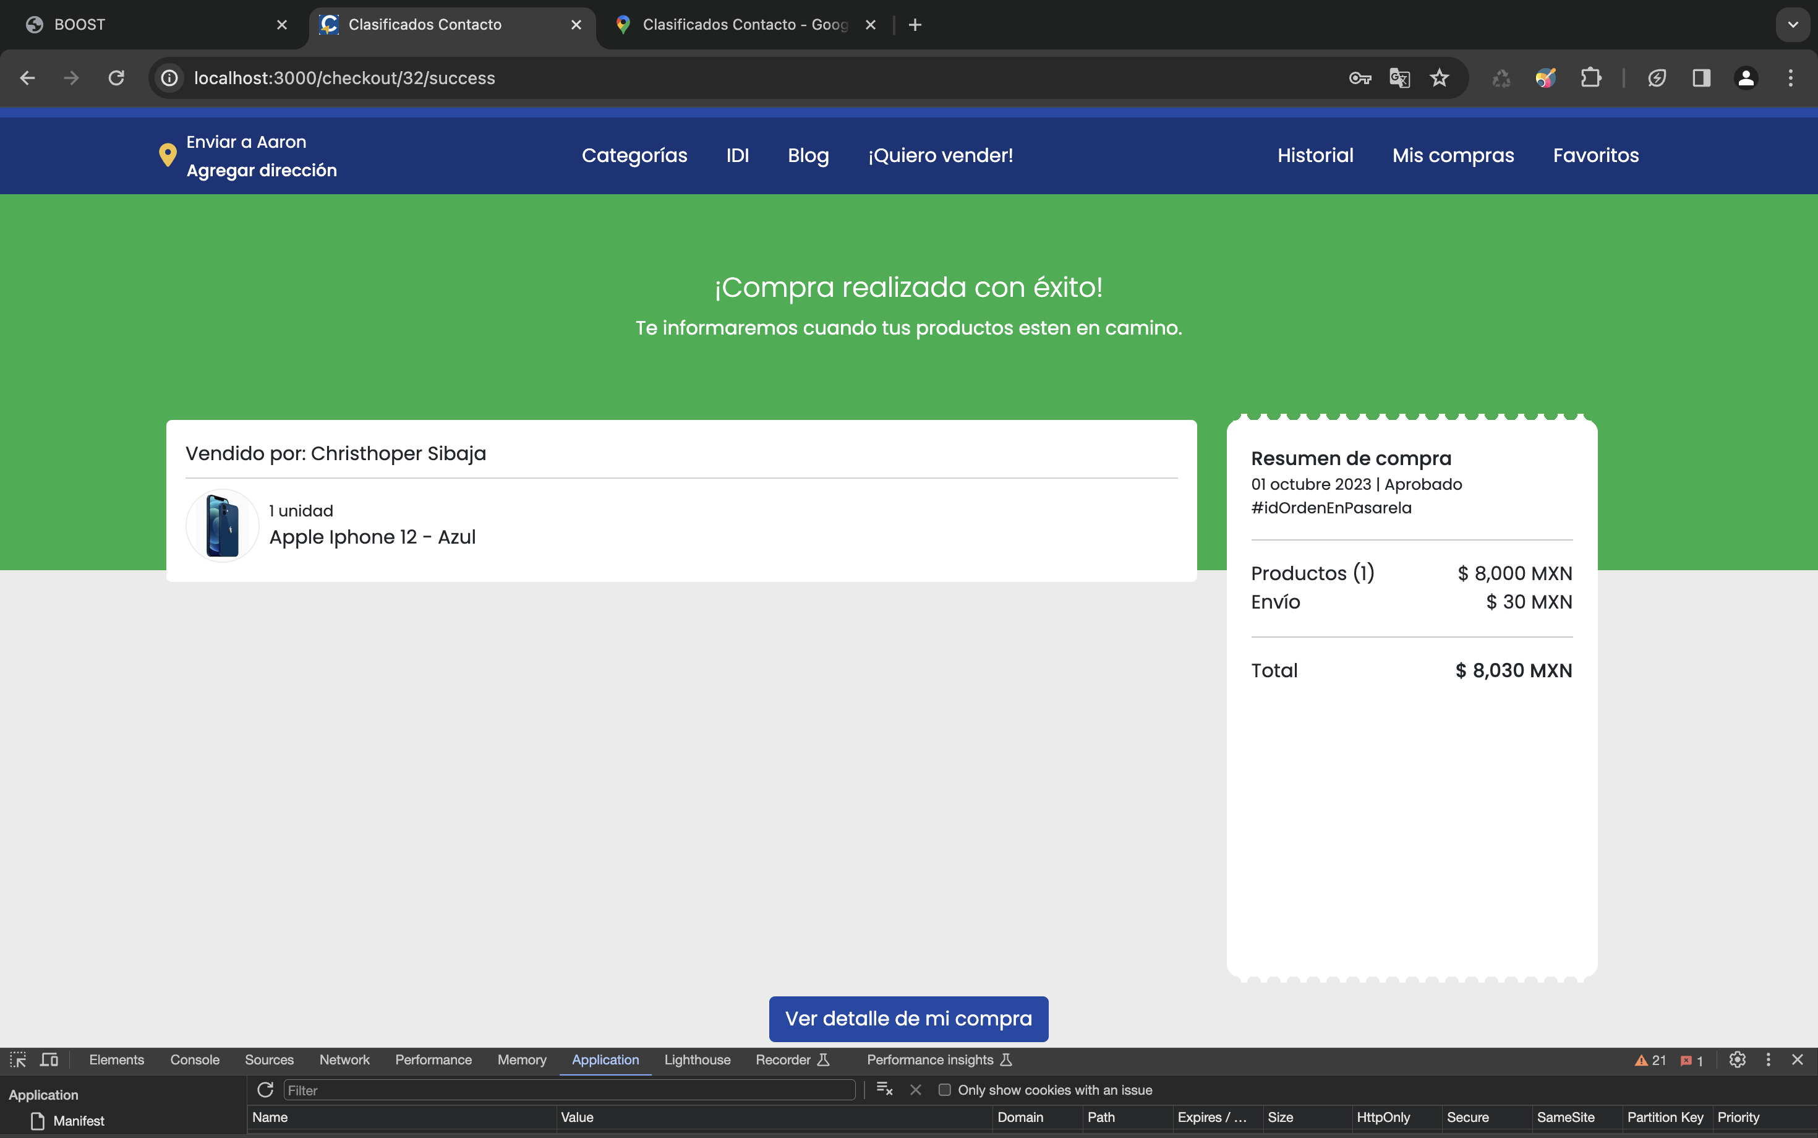Expand the tab search chevron dropdown
The image size is (1818, 1138).
coord(1793,25)
